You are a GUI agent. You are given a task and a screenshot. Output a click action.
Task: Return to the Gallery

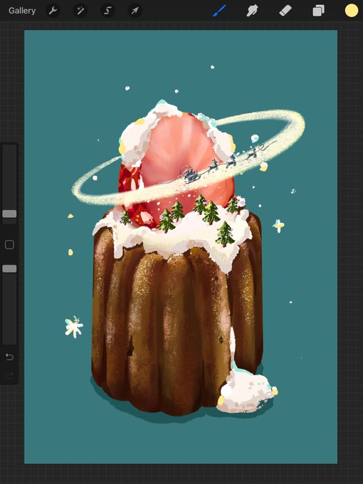22,11
